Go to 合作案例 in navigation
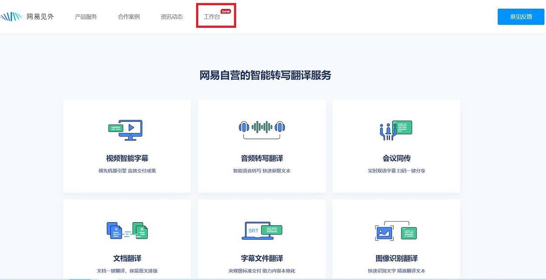Screen dimensions: 546x280 coord(129,17)
